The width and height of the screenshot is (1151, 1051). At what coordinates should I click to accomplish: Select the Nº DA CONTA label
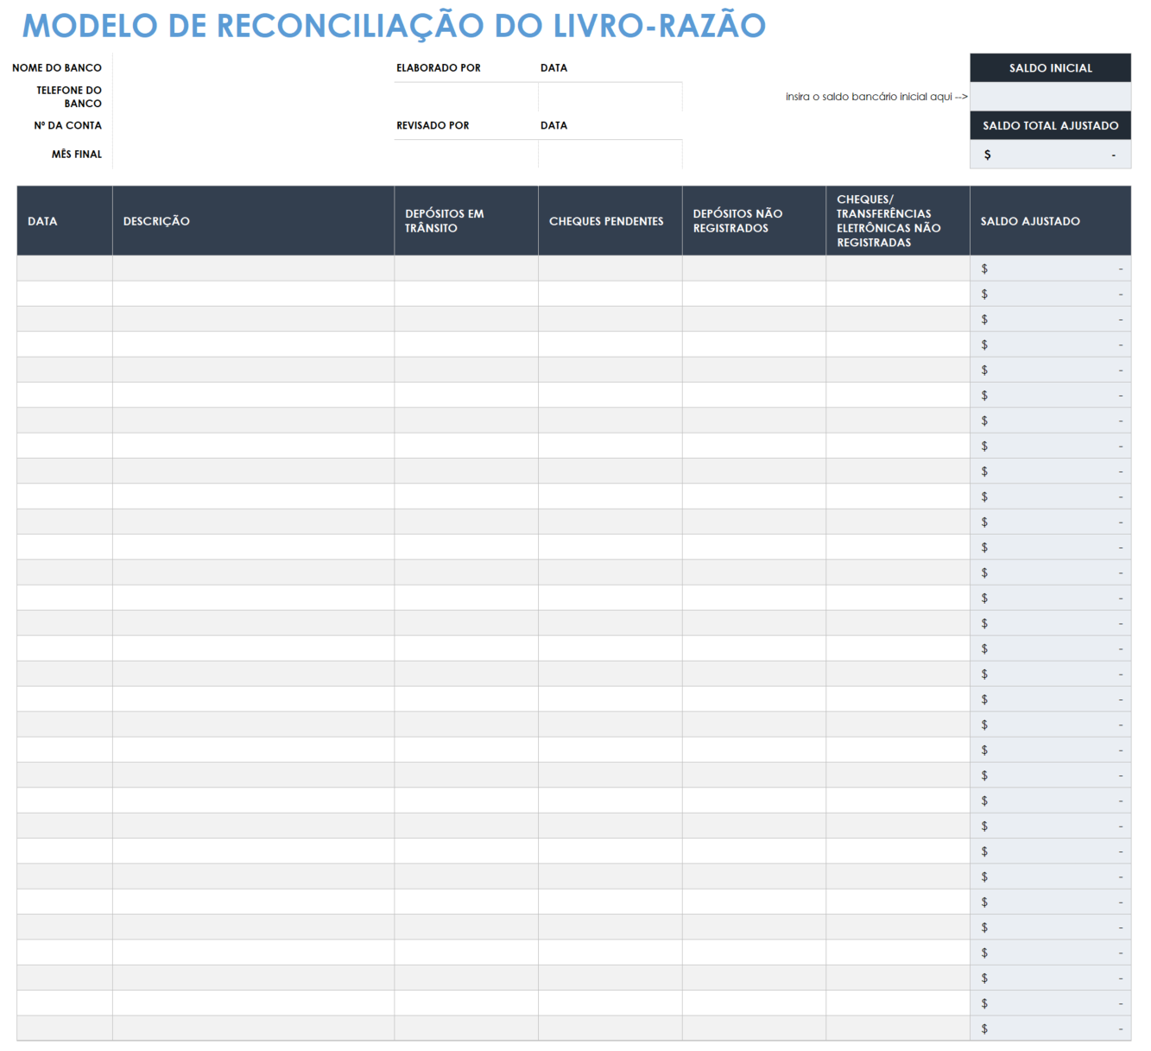point(68,125)
